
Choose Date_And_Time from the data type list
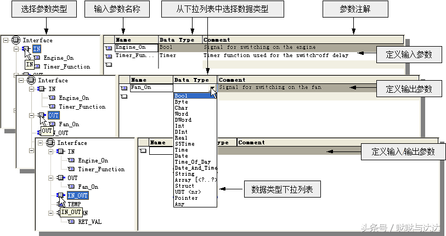pos(195,168)
